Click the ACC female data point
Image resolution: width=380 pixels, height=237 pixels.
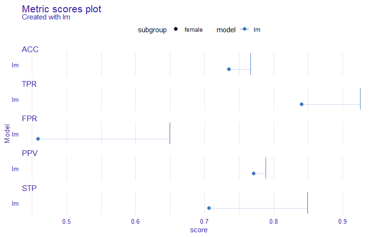(x=229, y=69)
